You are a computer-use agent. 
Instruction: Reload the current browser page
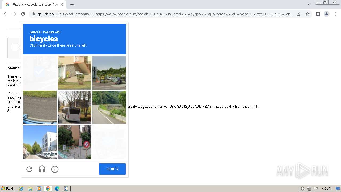(x=23, y=14)
